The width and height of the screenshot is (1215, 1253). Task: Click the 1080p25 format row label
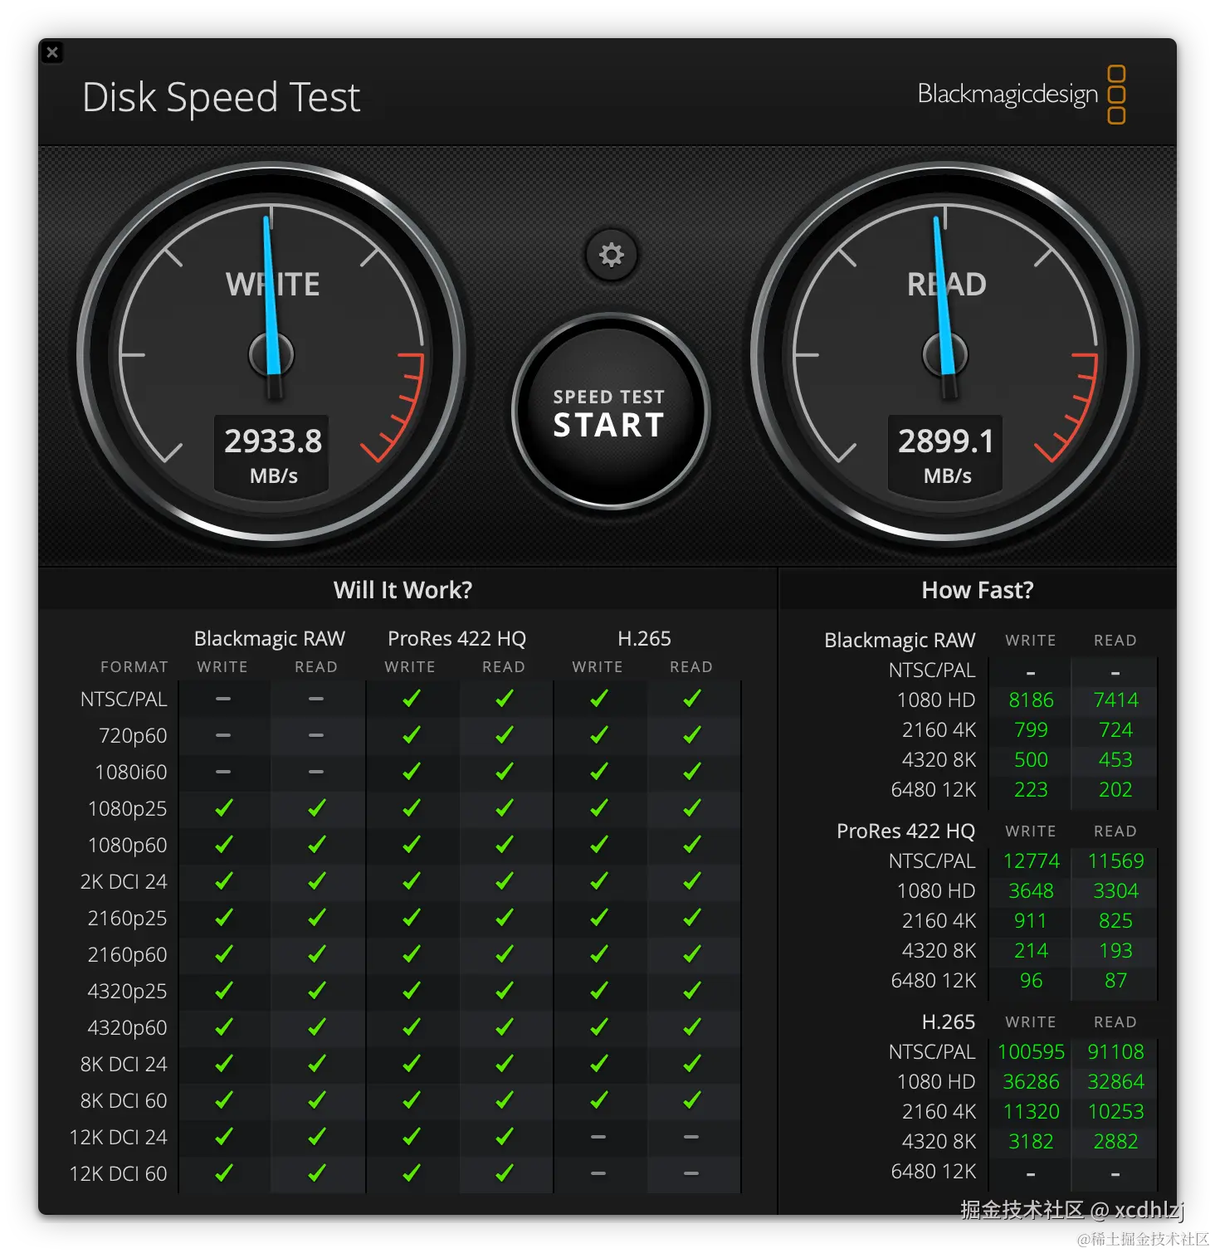127,809
